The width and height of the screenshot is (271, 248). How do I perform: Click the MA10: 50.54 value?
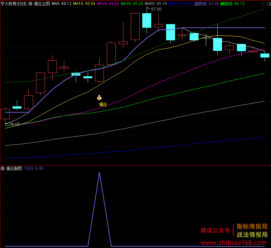(84, 4)
